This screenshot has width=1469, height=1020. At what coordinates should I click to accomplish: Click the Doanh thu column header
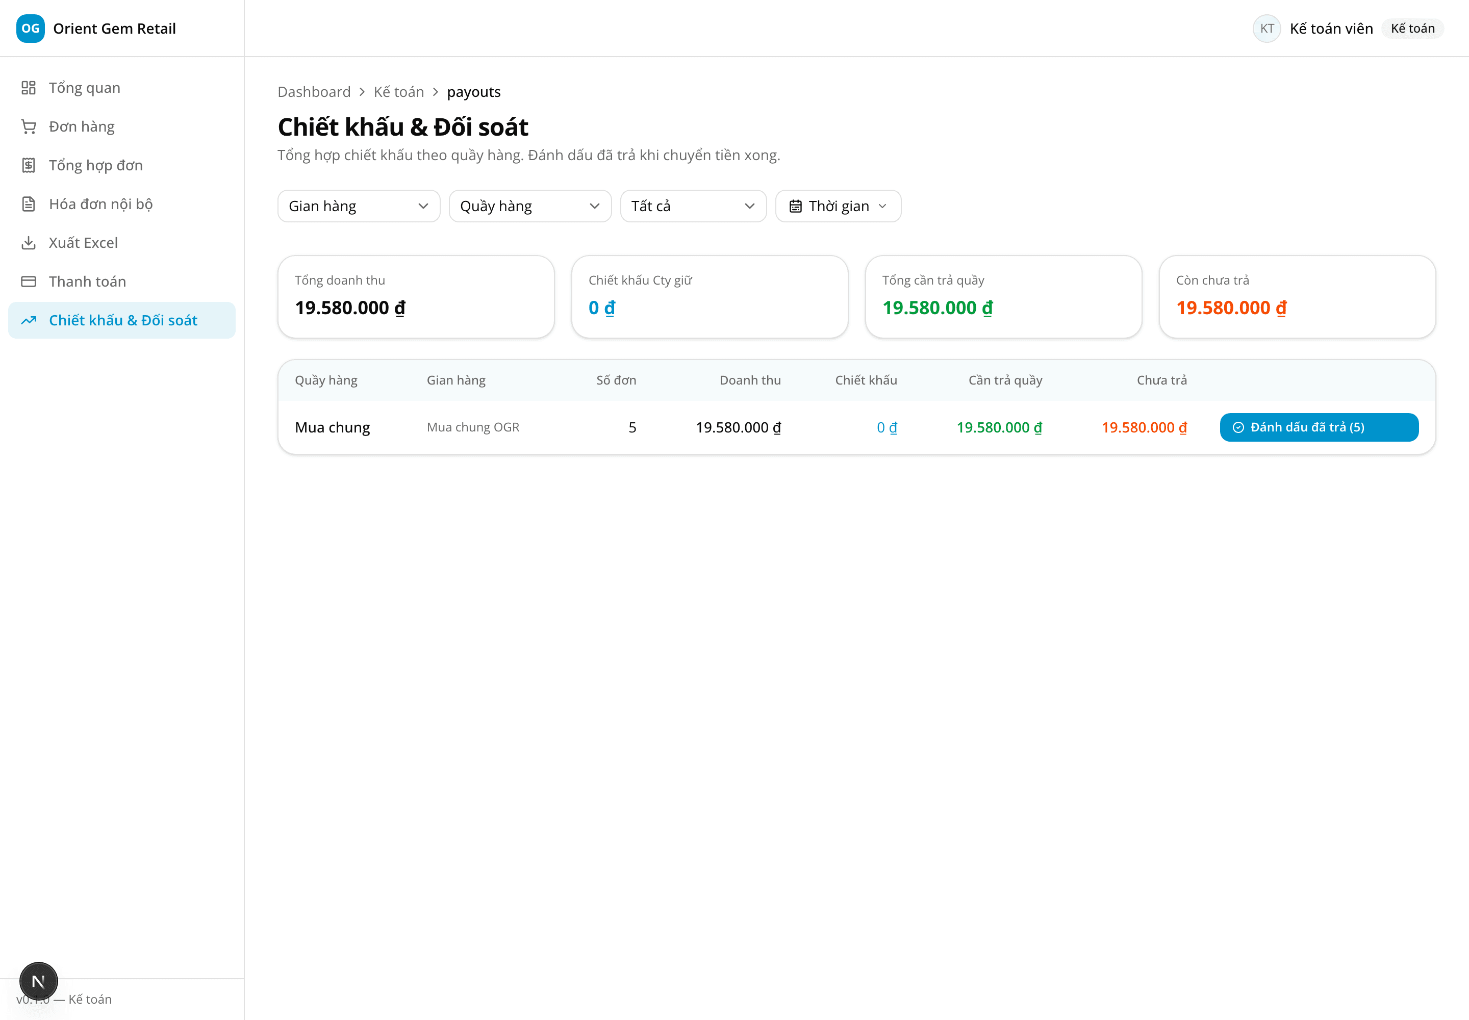750,380
